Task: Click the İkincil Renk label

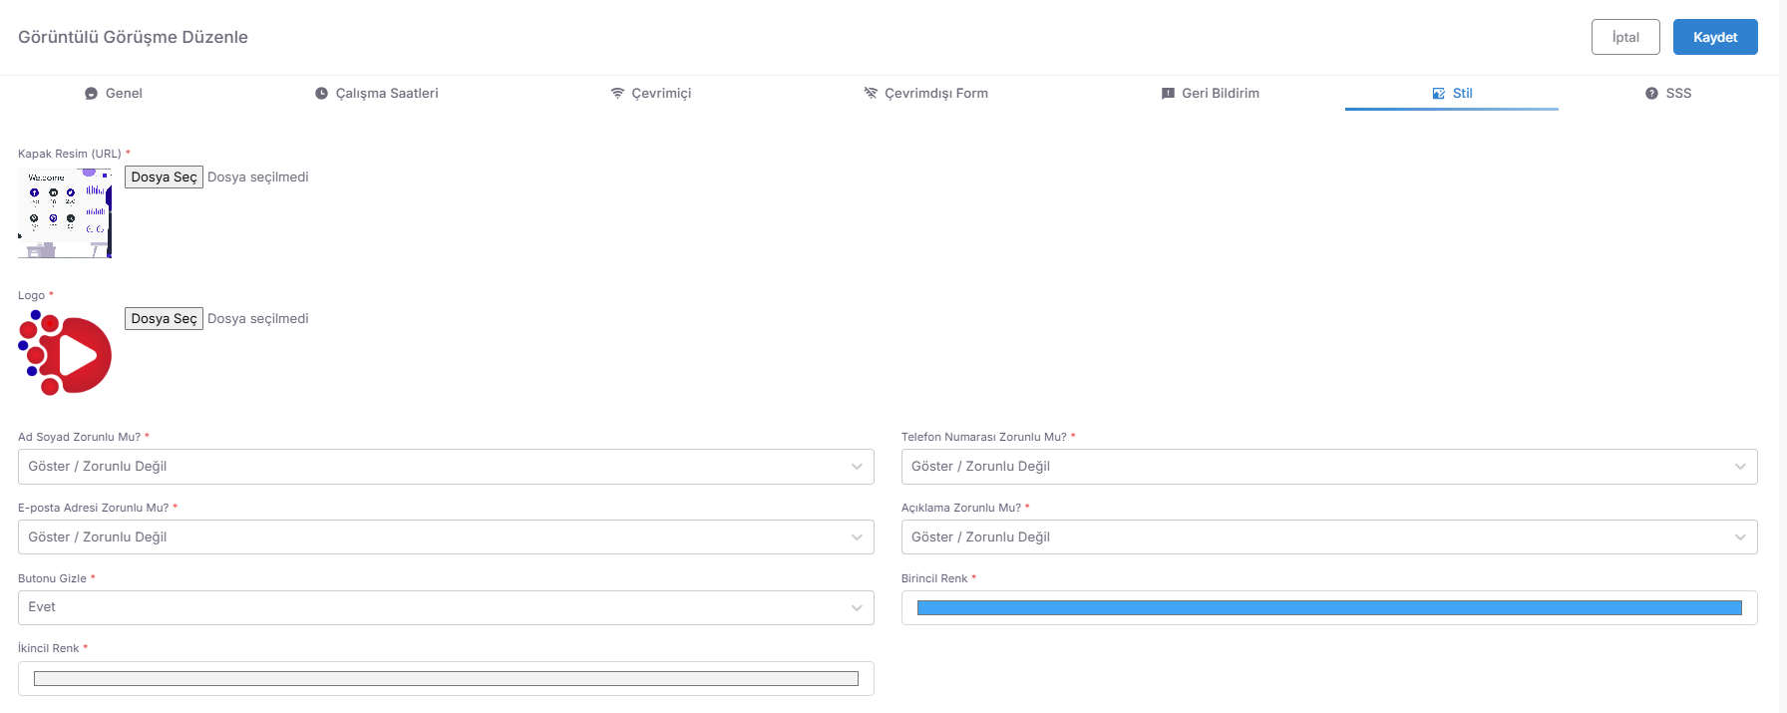Action: 49,648
